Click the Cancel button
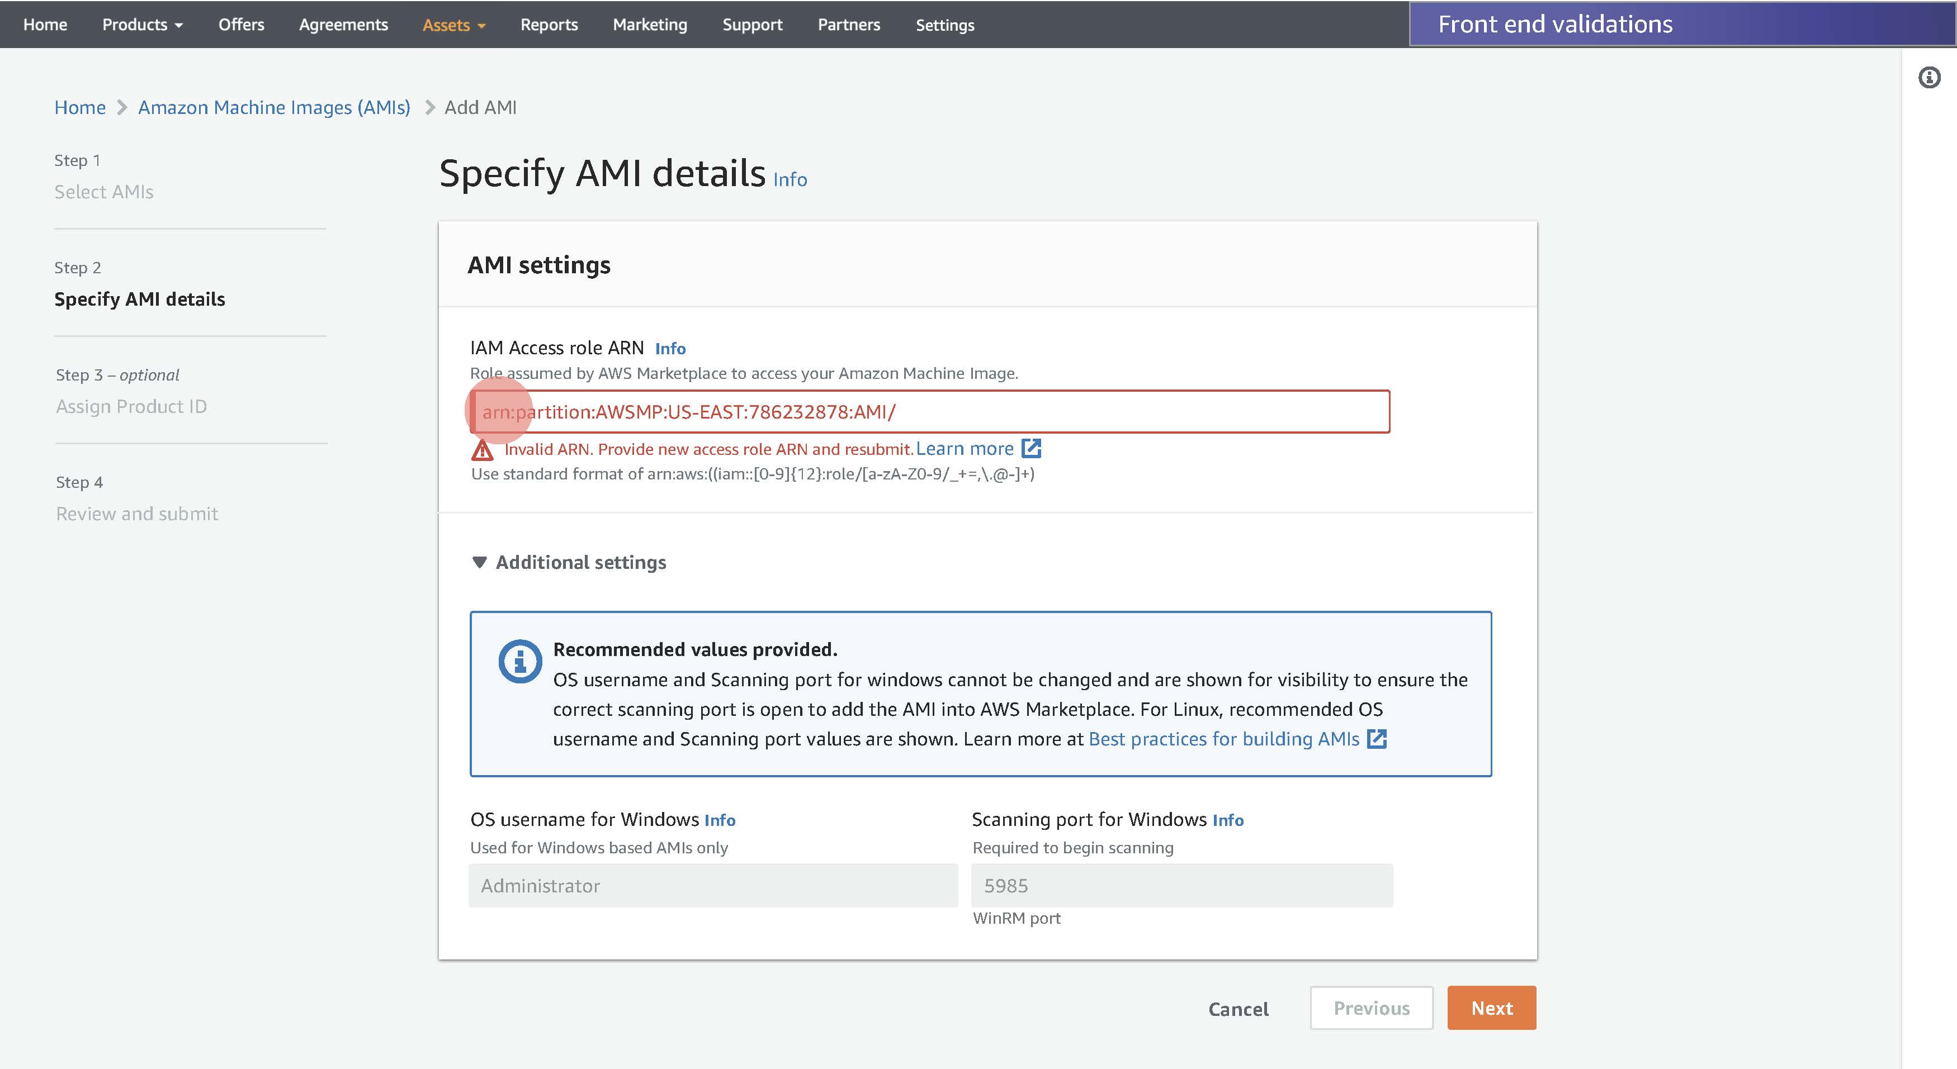Viewport: 1957px width, 1069px height. pyautogui.click(x=1239, y=1009)
